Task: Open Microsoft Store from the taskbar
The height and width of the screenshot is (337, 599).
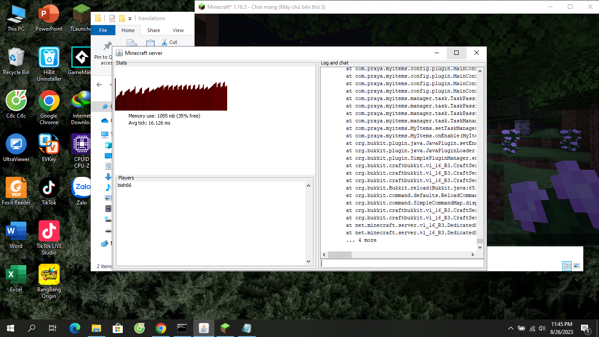Action: coord(118,328)
